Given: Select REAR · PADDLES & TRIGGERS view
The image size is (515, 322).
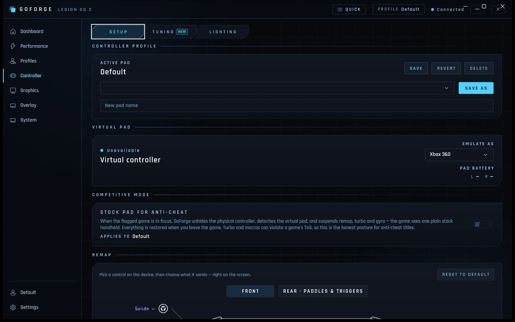Looking at the screenshot, I should [x=323, y=291].
